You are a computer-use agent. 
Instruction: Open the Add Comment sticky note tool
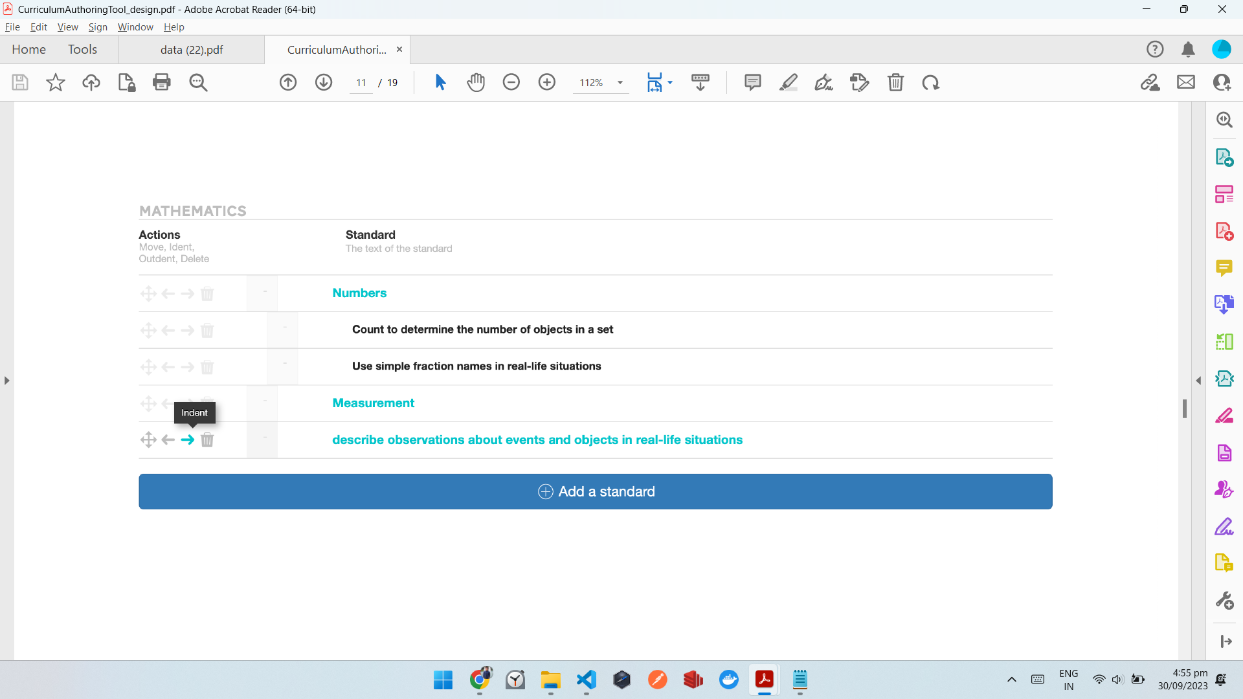[x=752, y=82]
